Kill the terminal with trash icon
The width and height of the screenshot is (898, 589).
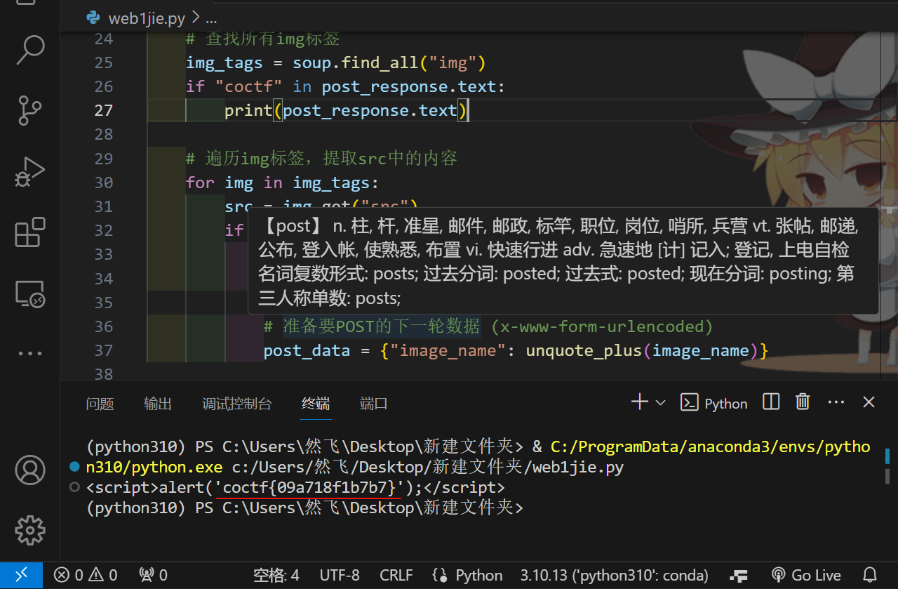point(803,402)
